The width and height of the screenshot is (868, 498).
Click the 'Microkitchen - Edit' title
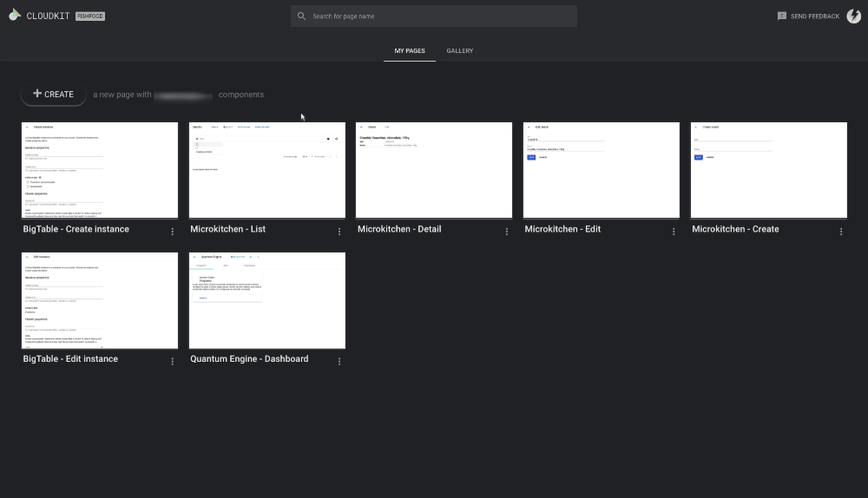562,229
